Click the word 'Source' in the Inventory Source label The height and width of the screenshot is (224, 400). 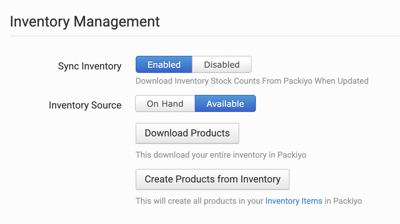pos(106,105)
